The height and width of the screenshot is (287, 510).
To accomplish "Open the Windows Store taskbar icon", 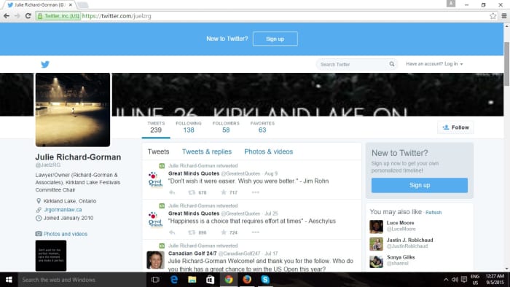I will pos(210,280).
